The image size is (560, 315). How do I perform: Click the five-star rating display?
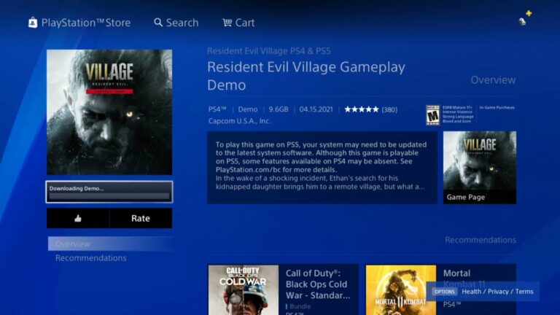[362, 109]
